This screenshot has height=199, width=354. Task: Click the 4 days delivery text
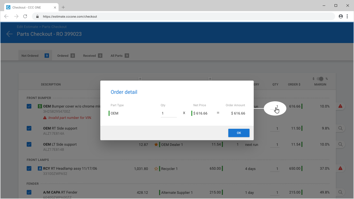pos(250,169)
